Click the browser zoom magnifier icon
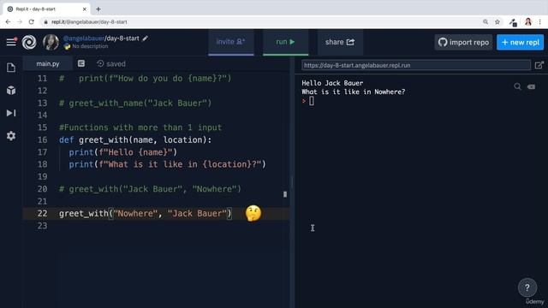 point(485,22)
